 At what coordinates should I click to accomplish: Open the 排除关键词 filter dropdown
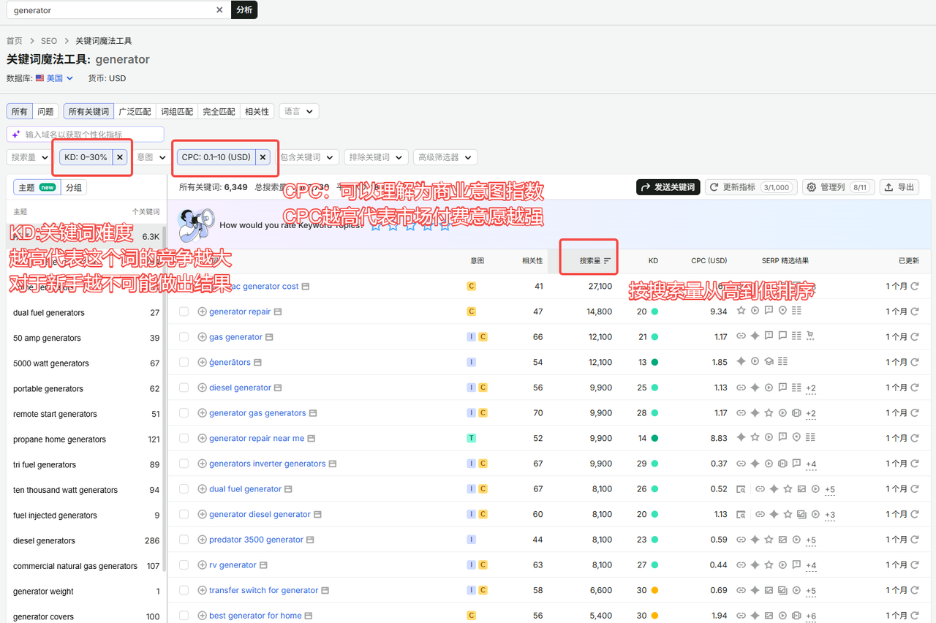(377, 157)
